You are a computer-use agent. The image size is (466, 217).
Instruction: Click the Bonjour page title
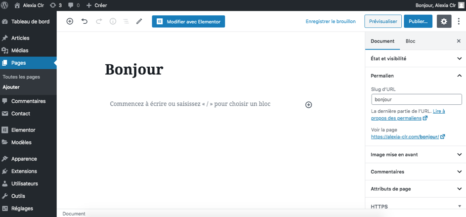[x=134, y=70]
